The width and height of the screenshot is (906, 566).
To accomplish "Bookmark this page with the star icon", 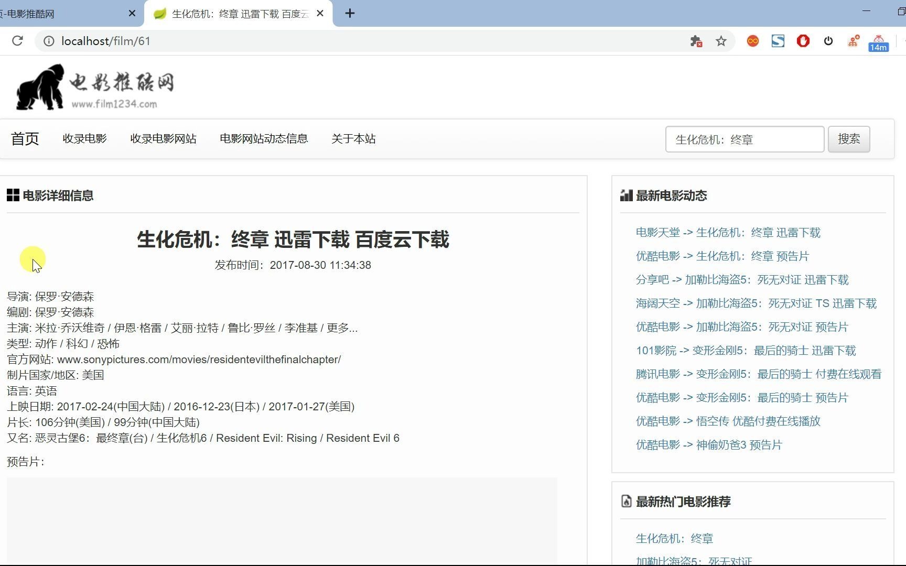I will tap(721, 41).
